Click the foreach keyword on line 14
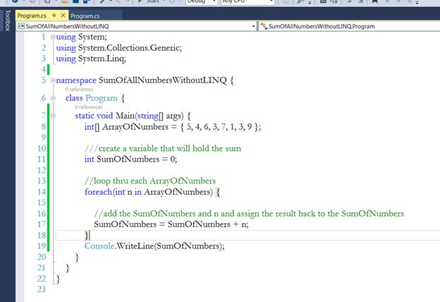The height and width of the screenshot is (302, 440). 98,192
